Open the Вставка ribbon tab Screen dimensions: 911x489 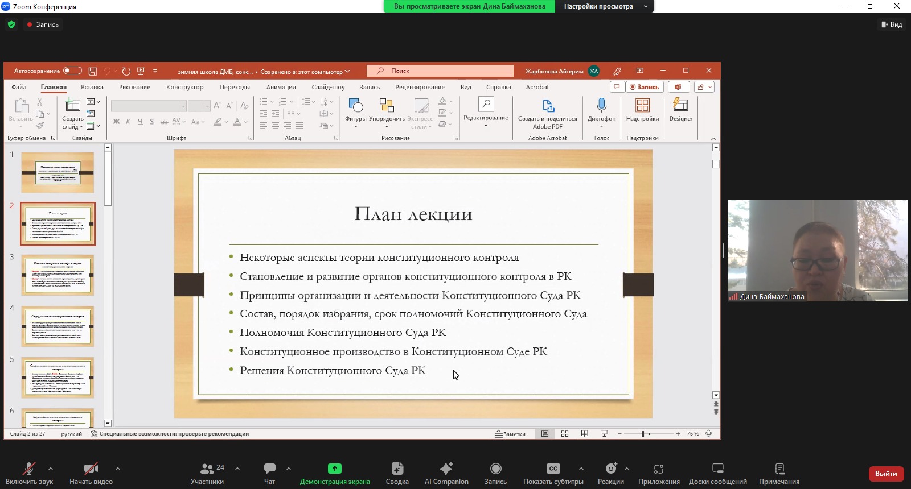coord(92,87)
